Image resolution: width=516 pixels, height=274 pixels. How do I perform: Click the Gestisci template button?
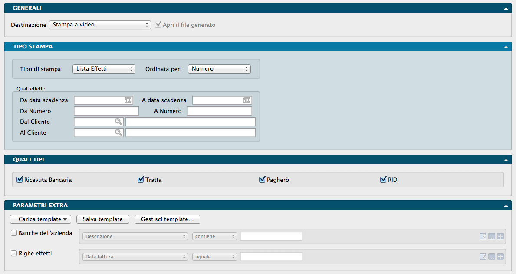(x=167, y=219)
